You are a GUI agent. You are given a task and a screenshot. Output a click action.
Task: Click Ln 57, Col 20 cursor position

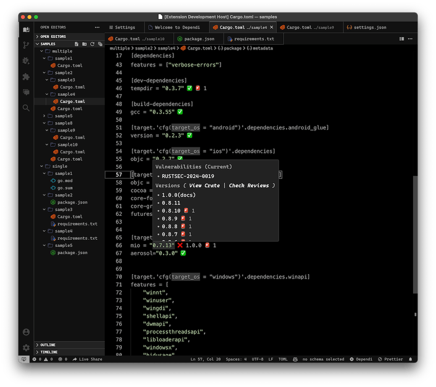(x=206, y=359)
